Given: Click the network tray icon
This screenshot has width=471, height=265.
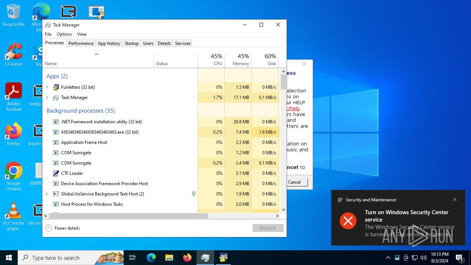Looking at the screenshot, I should click(x=415, y=258).
